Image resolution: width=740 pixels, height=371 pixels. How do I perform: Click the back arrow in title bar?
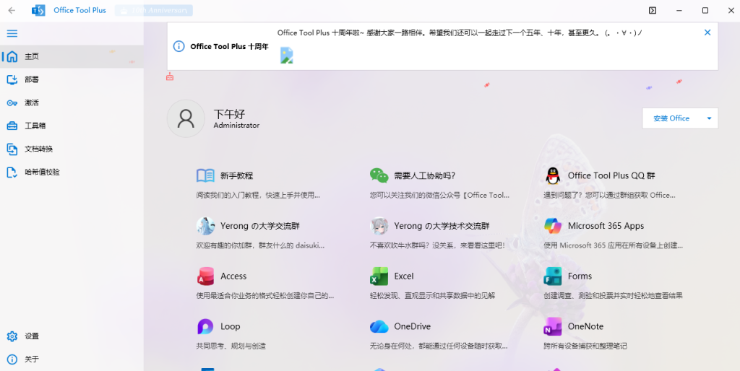point(12,10)
